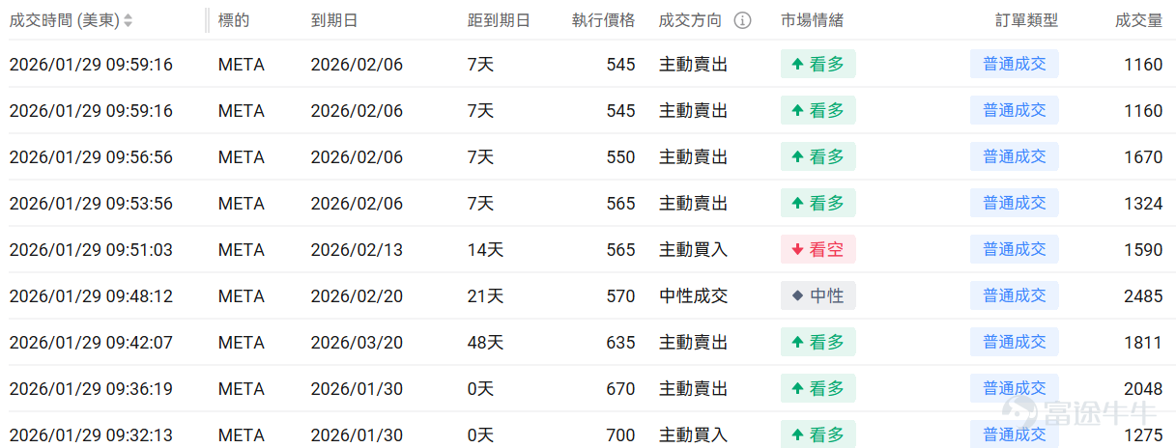Click the 看多 tag in the 09:42:07 row

818,342
